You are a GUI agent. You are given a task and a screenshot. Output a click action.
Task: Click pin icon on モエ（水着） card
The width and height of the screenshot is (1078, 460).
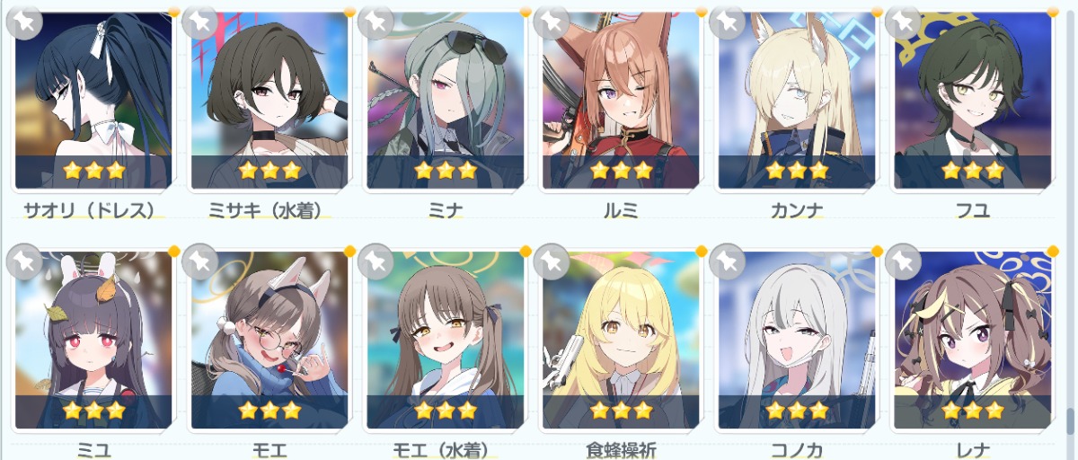[x=376, y=261]
